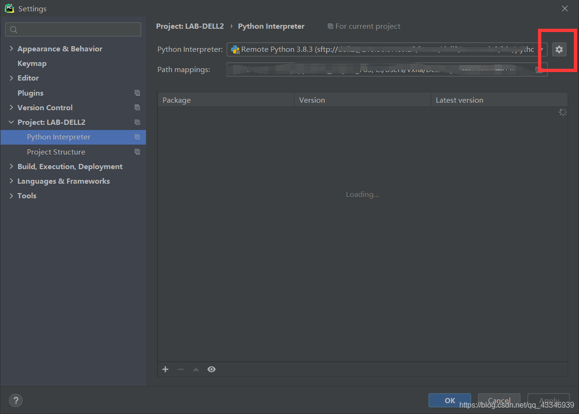Toggle show early releases eye icon

click(212, 369)
